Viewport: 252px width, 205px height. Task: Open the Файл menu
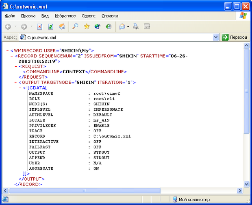[x=10, y=16]
